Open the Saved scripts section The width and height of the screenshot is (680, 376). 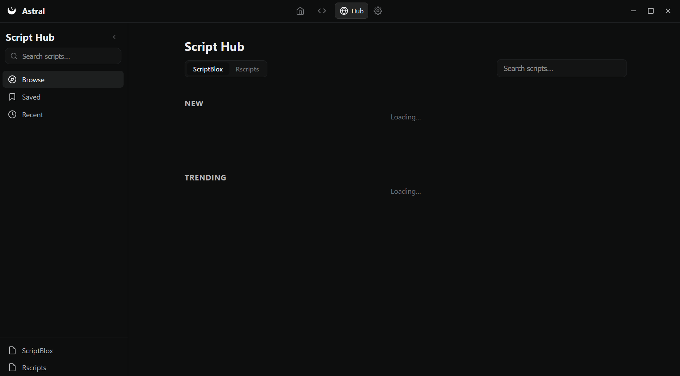[63, 97]
